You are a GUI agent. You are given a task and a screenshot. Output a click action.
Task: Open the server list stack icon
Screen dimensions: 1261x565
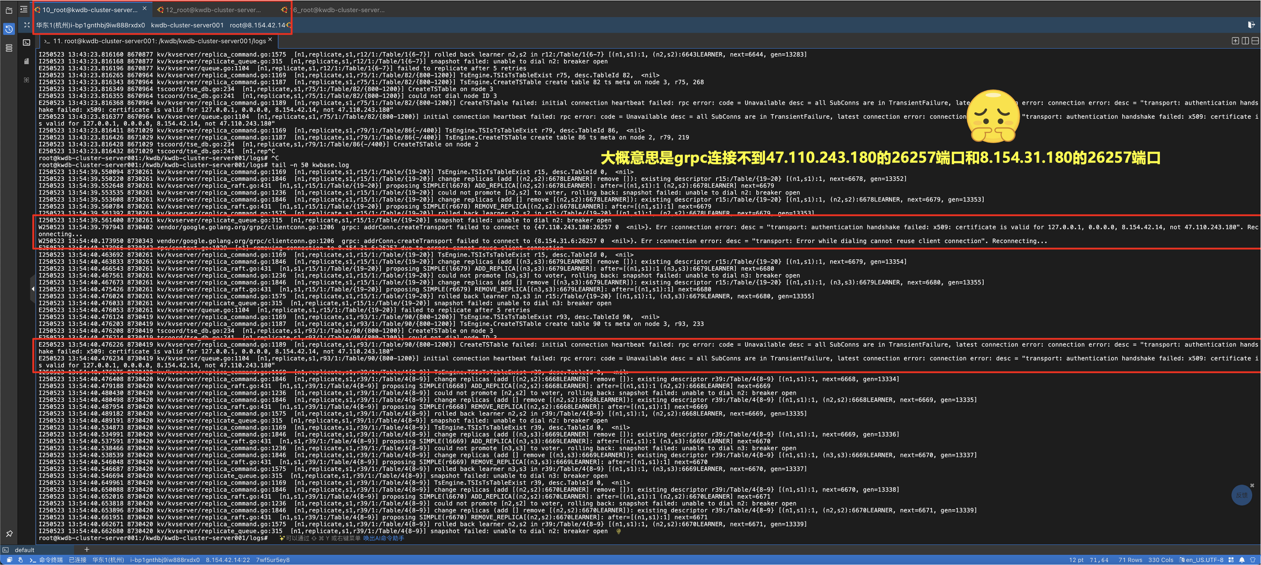[9, 48]
